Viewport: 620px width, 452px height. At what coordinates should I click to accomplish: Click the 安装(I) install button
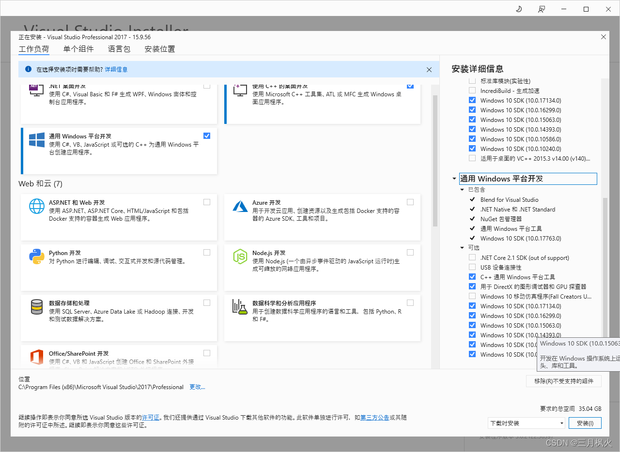coord(585,423)
